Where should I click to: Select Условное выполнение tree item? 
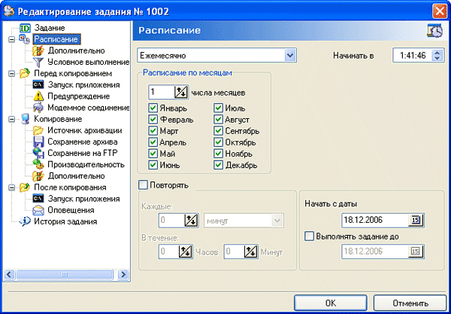[88, 62]
